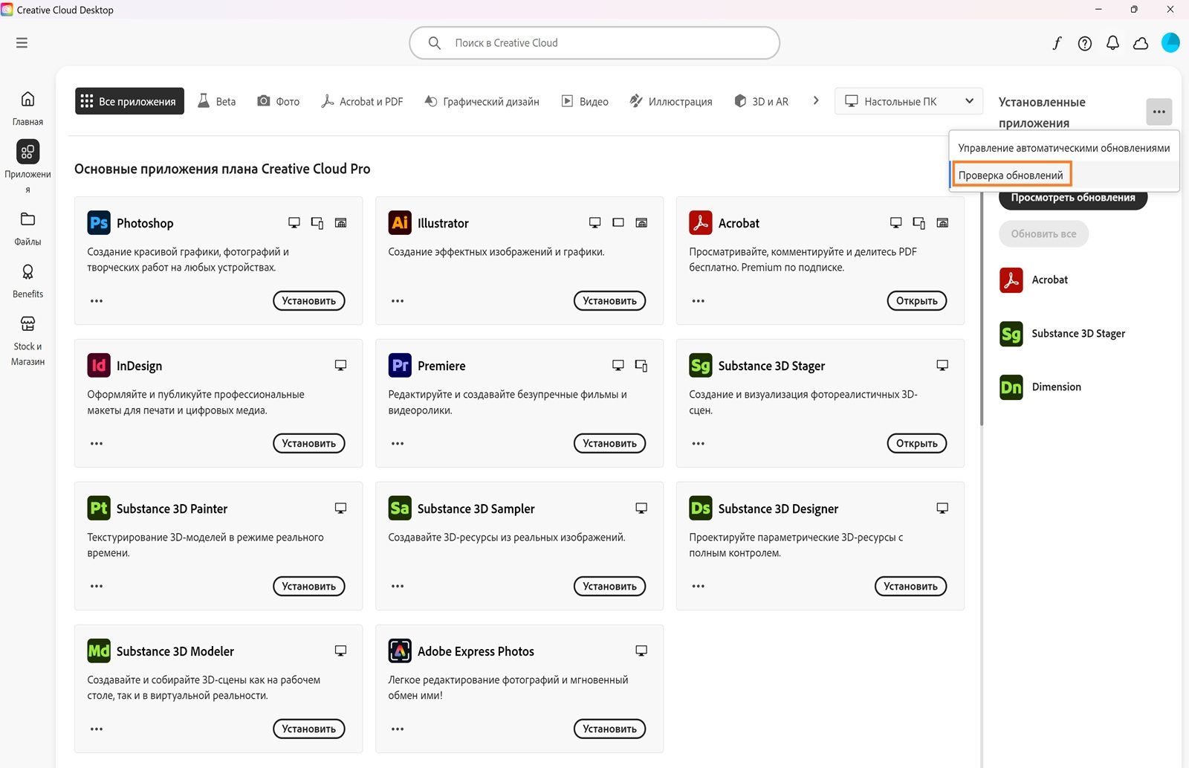The image size is (1189, 768).
Task: Switch to the Beta category tab
Action: 217,101
